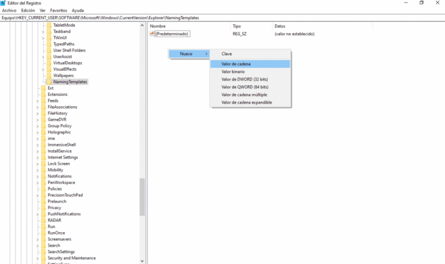
Task: Click the Policies folder icon
Action: click(x=43, y=189)
